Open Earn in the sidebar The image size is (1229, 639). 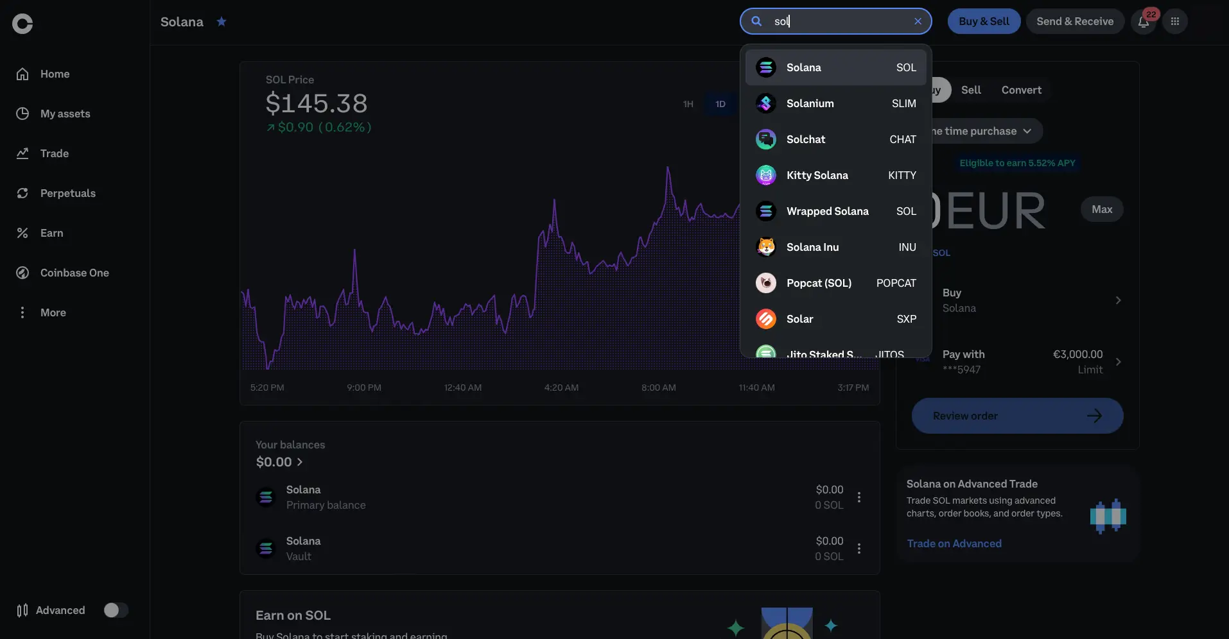[x=40, y=233]
